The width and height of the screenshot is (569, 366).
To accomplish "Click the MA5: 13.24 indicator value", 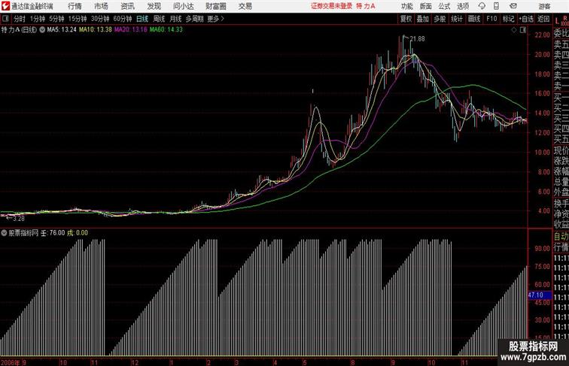I will click(x=62, y=30).
